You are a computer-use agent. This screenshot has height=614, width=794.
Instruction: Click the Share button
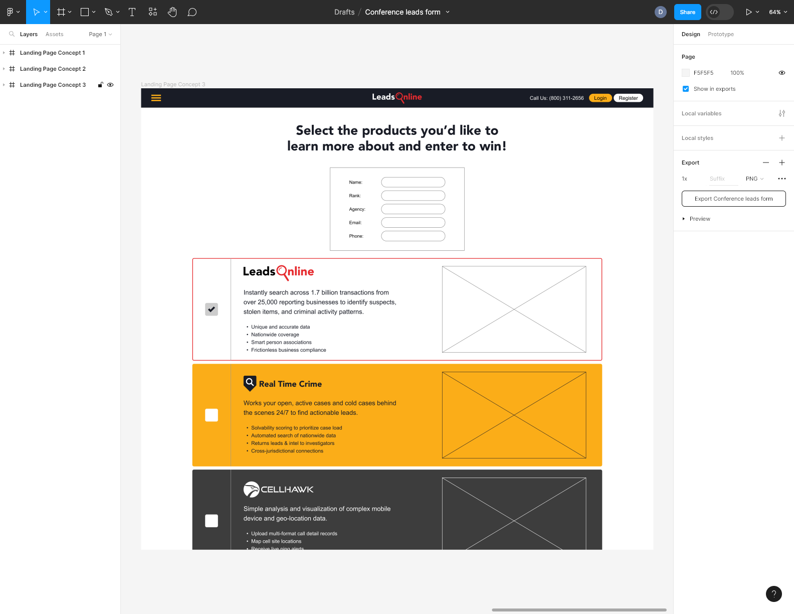pos(687,12)
